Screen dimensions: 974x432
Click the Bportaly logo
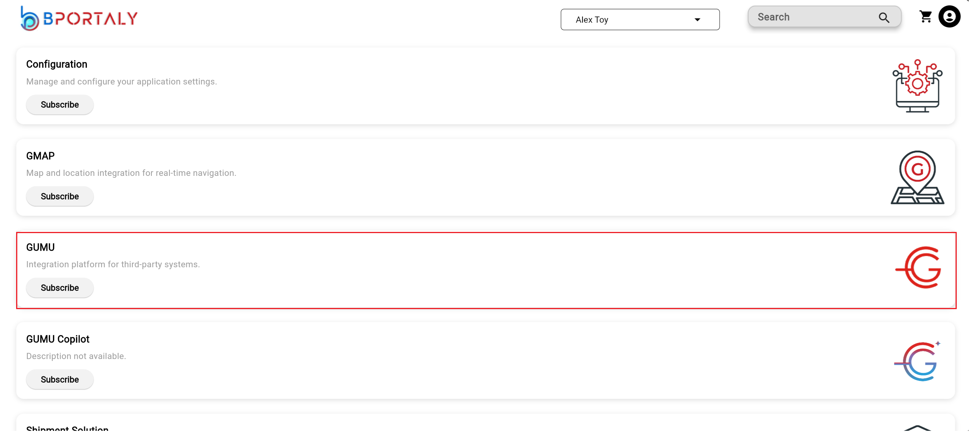[x=79, y=18]
